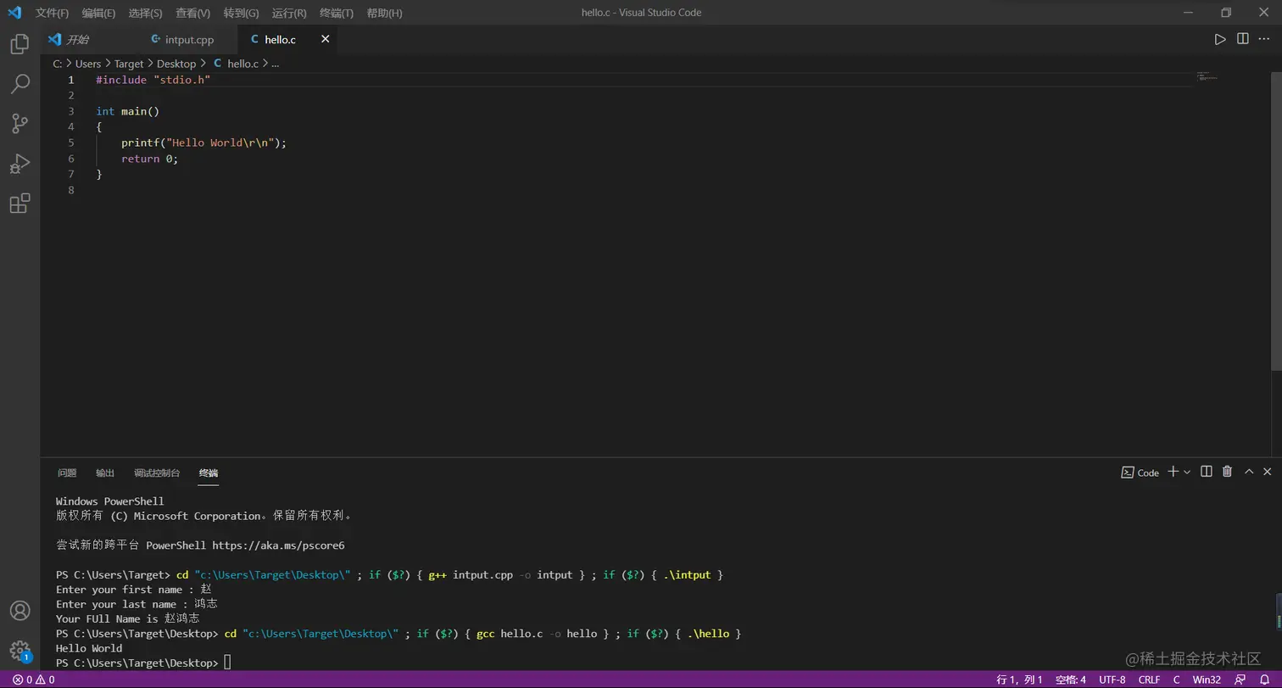Kill terminal with the trash icon
This screenshot has height=688, width=1282.
[x=1227, y=472]
